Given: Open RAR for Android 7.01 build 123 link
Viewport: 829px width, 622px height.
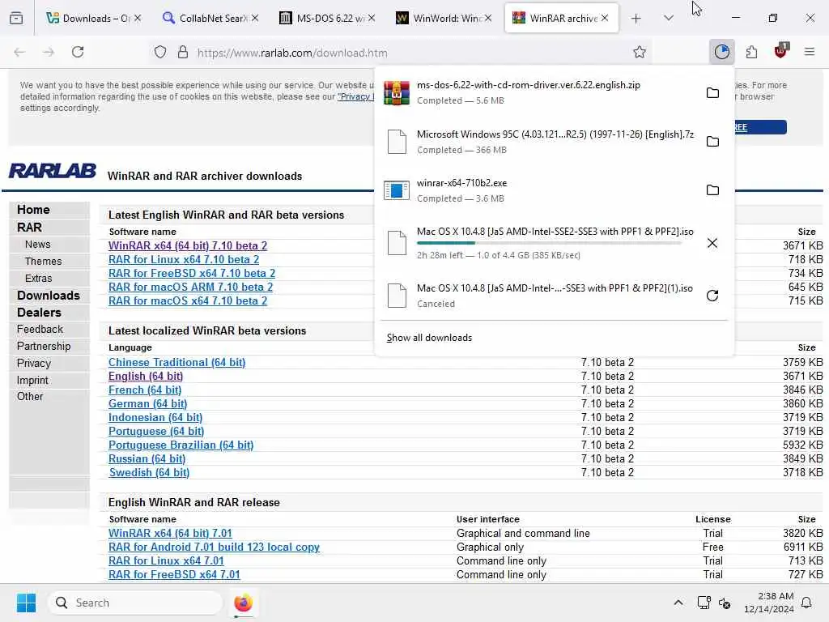Looking at the screenshot, I should click(214, 547).
